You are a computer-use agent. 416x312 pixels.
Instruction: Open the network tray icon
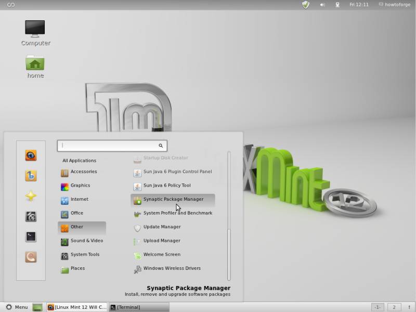[x=337, y=5]
